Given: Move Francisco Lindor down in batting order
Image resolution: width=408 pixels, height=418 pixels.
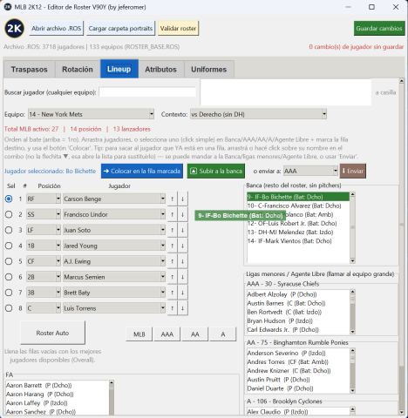Looking at the screenshot, I should [182, 214].
